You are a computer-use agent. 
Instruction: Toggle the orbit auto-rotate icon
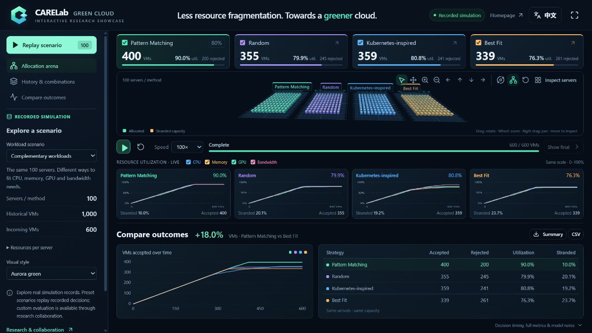(500, 80)
